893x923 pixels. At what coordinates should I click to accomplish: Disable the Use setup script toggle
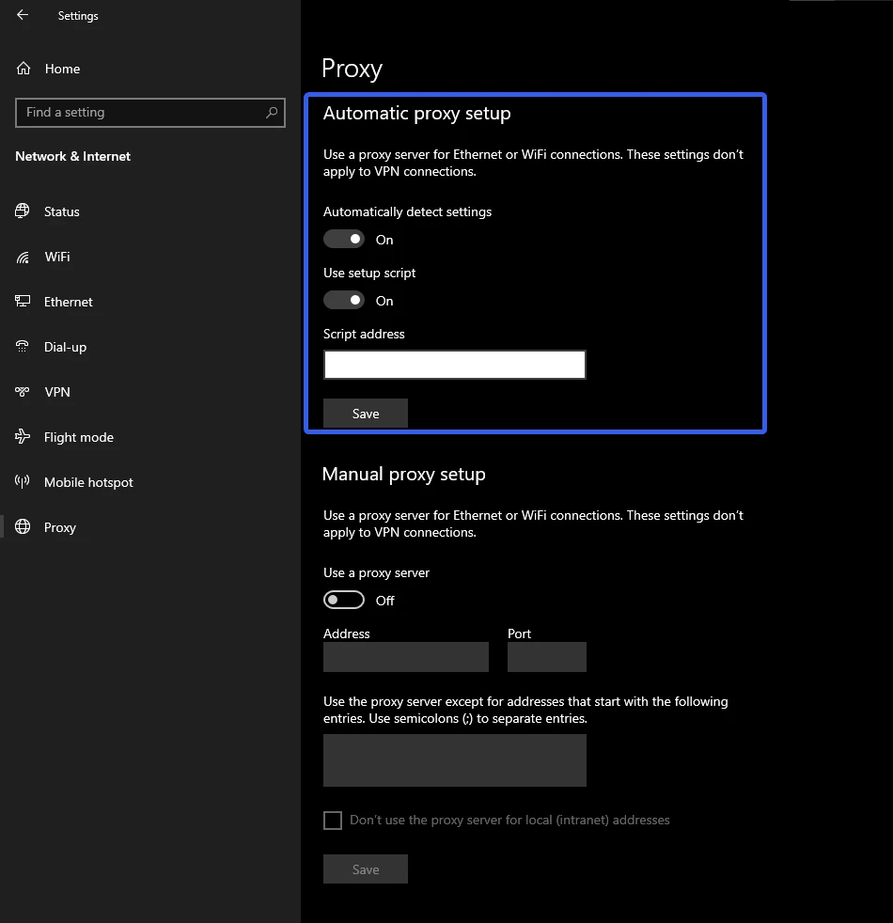(x=344, y=301)
